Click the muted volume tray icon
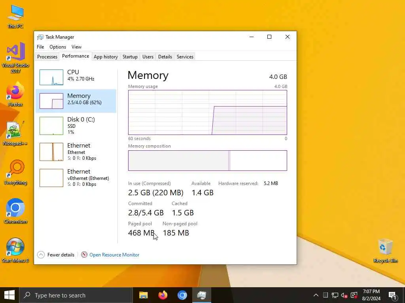This screenshot has width=405, height=303. [344, 295]
